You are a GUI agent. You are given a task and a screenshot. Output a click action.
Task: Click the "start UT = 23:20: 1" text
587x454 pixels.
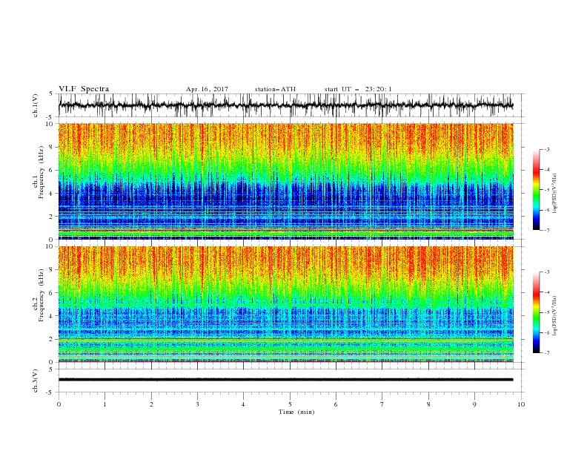pos(358,89)
